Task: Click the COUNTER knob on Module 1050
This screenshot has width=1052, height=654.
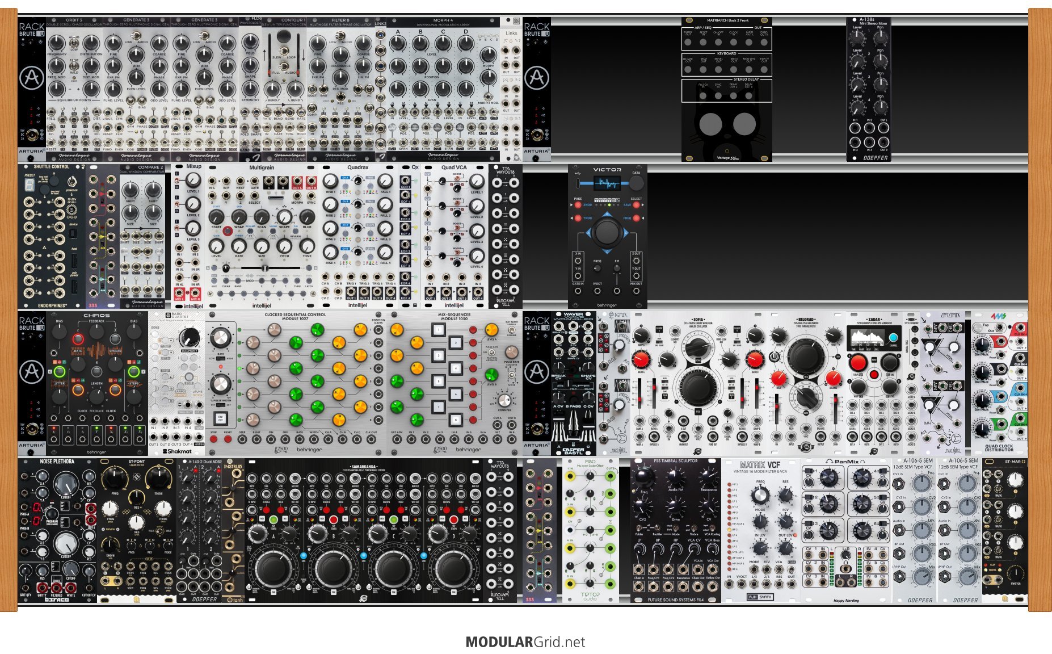Action: (x=504, y=400)
